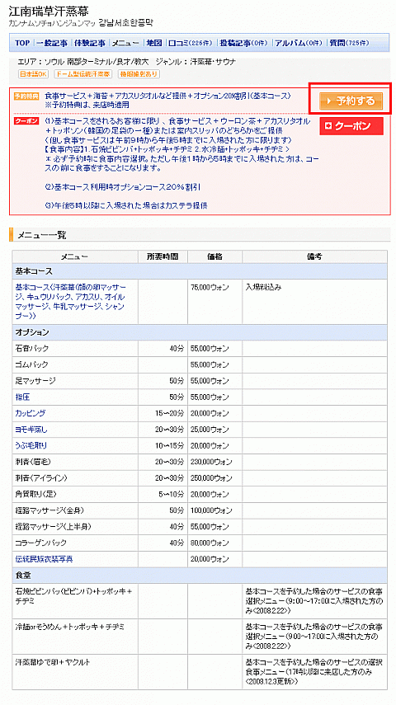Click the 所要時間 column header
Screen dimensions: 396x705
point(163,256)
